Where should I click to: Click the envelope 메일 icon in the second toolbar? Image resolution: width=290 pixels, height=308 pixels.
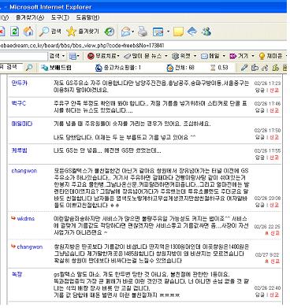coord(204,56)
